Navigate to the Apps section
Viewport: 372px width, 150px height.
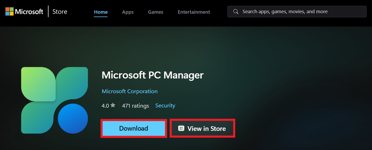128,12
